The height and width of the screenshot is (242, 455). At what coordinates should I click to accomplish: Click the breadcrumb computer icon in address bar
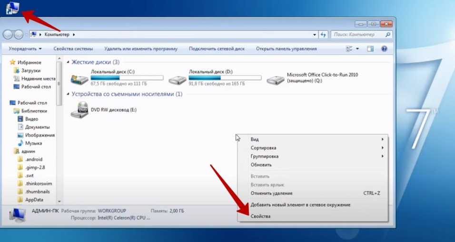point(34,35)
